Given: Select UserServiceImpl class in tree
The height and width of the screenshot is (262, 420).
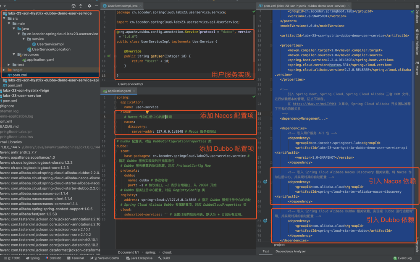Looking at the screenshot, I should click(x=50, y=44).
